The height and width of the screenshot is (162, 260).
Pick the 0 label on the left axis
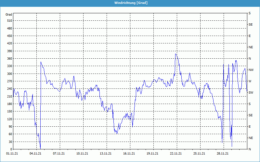click(11, 149)
